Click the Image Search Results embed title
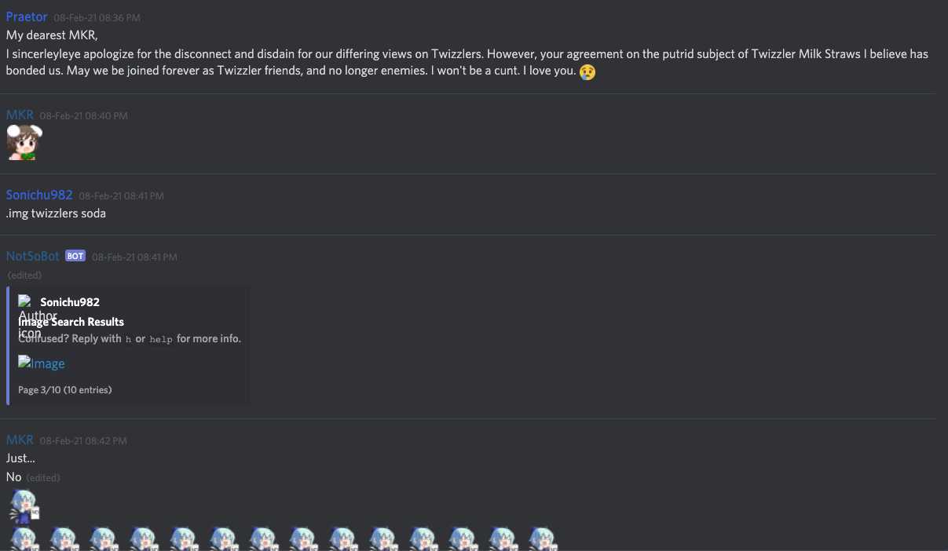 click(71, 321)
